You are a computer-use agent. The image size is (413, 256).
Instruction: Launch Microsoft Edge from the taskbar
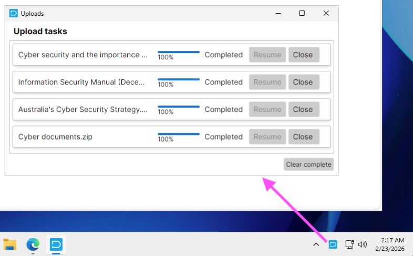pos(33,244)
